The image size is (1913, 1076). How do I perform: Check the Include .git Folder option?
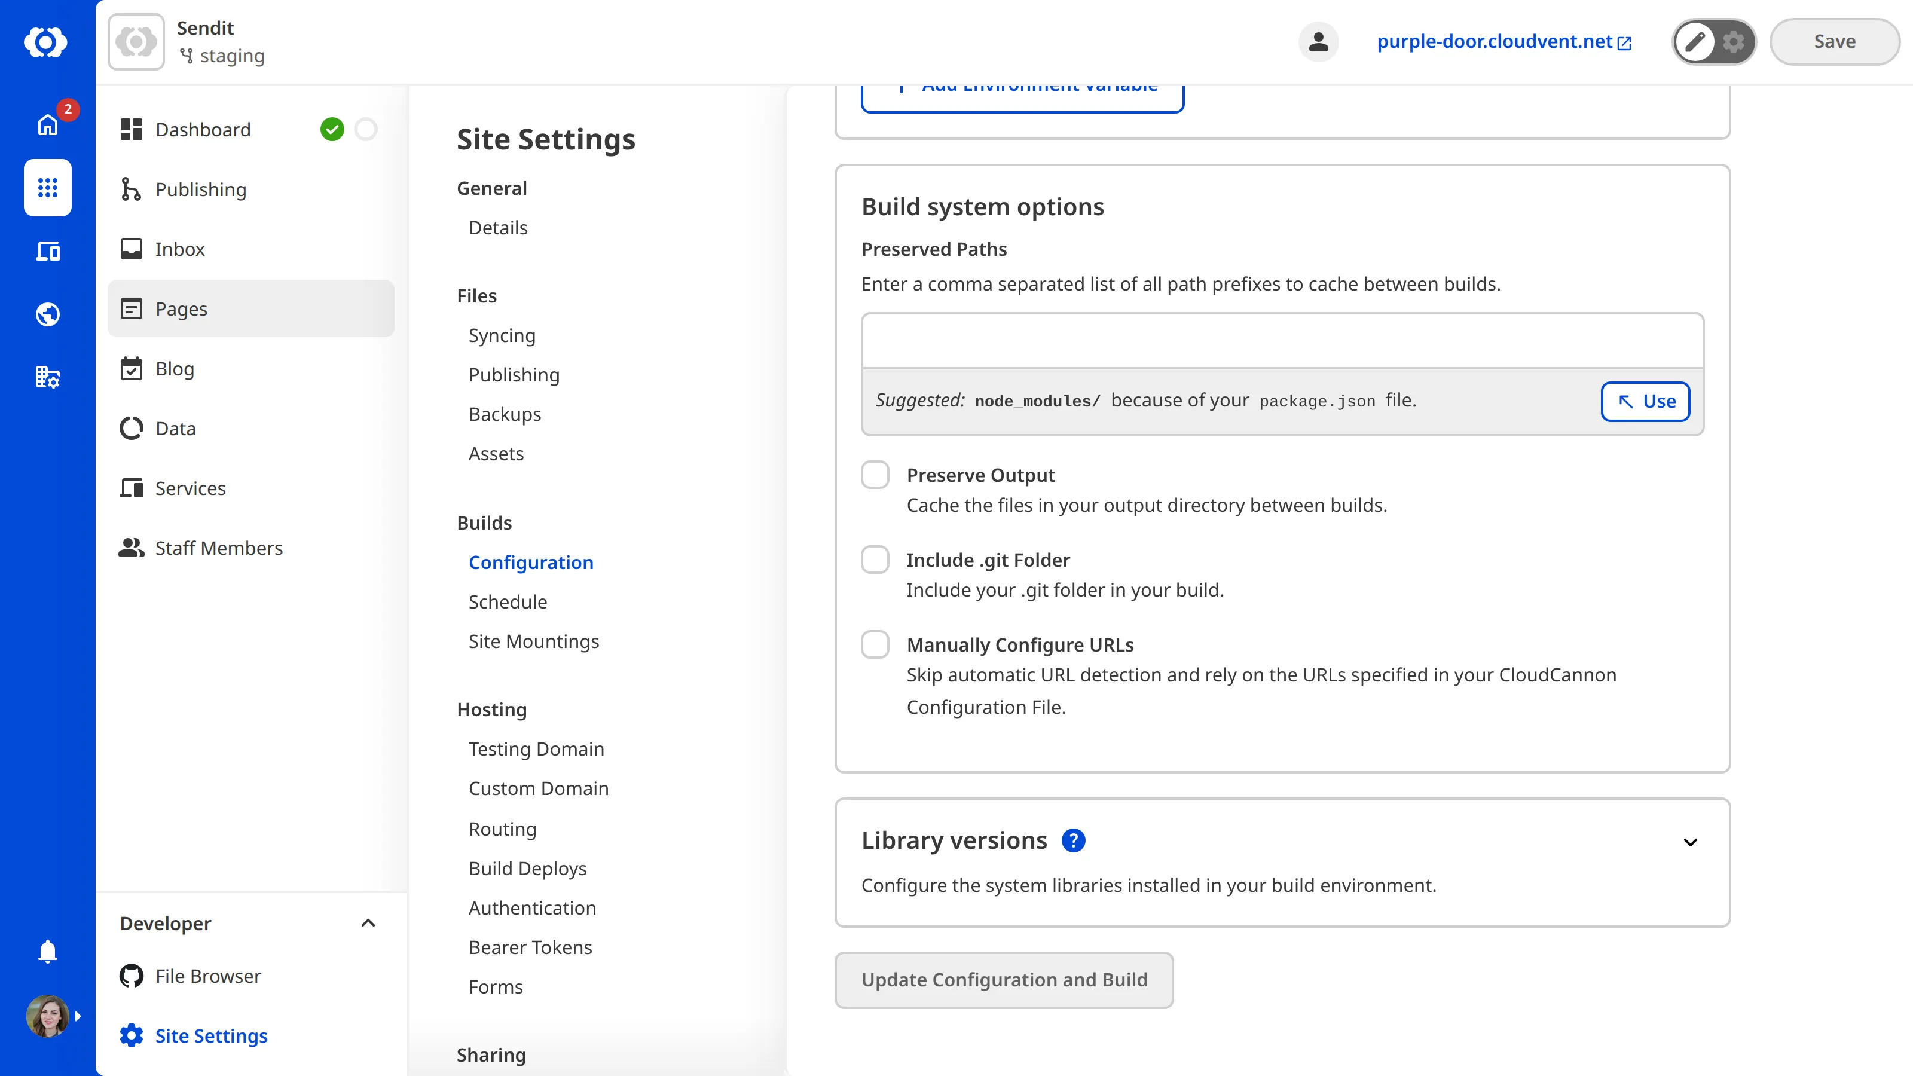876,559
